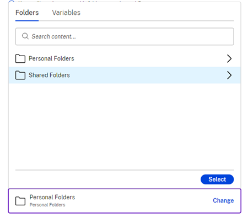Click the Personal Folders folder icon in list

click(20, 58)
